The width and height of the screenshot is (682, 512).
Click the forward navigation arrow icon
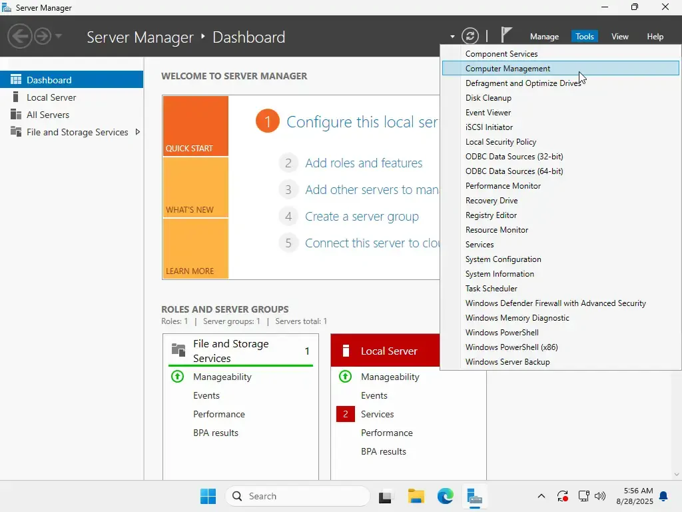click(x=43, y=36)
